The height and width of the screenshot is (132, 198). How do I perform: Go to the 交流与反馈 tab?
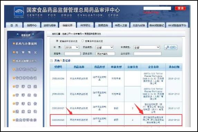click(x=139, y=25)
